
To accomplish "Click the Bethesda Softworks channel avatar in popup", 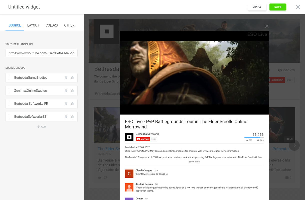I will coord(129,137).
